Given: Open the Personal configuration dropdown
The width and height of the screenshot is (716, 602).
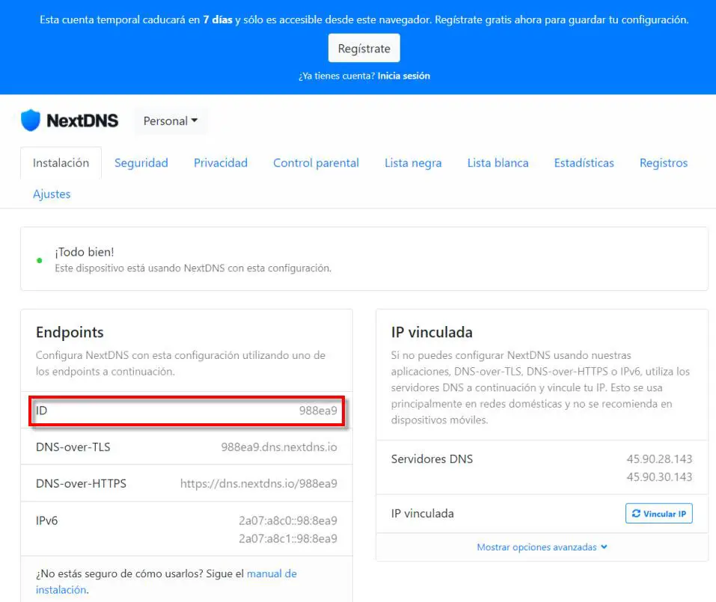Looking at the screenshot, I should pos(171,121).
